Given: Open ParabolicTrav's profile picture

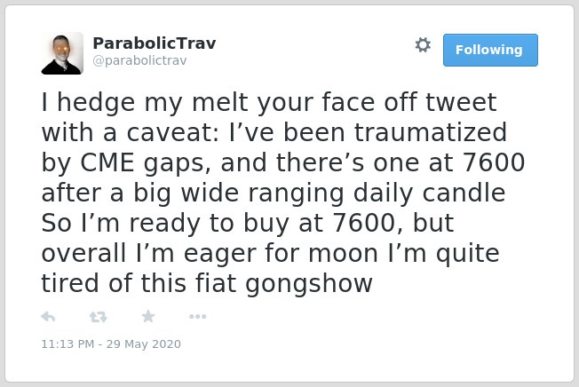Looking at the screenshot, I should (62, 53).
